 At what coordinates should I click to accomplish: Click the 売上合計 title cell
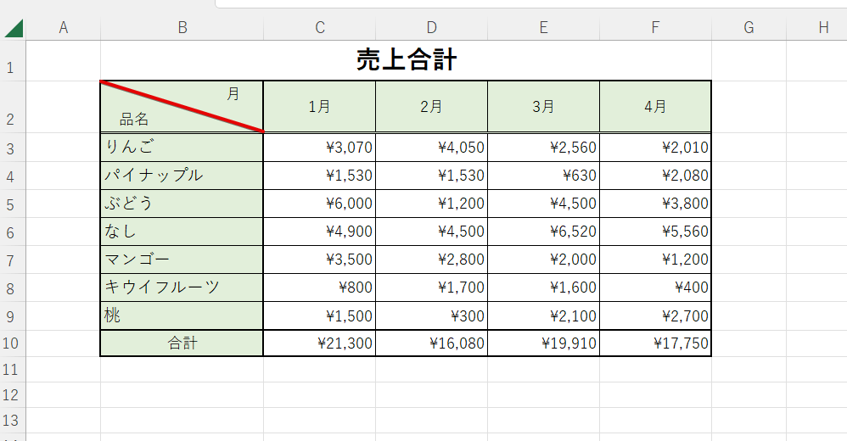click(x=407, y=60)
